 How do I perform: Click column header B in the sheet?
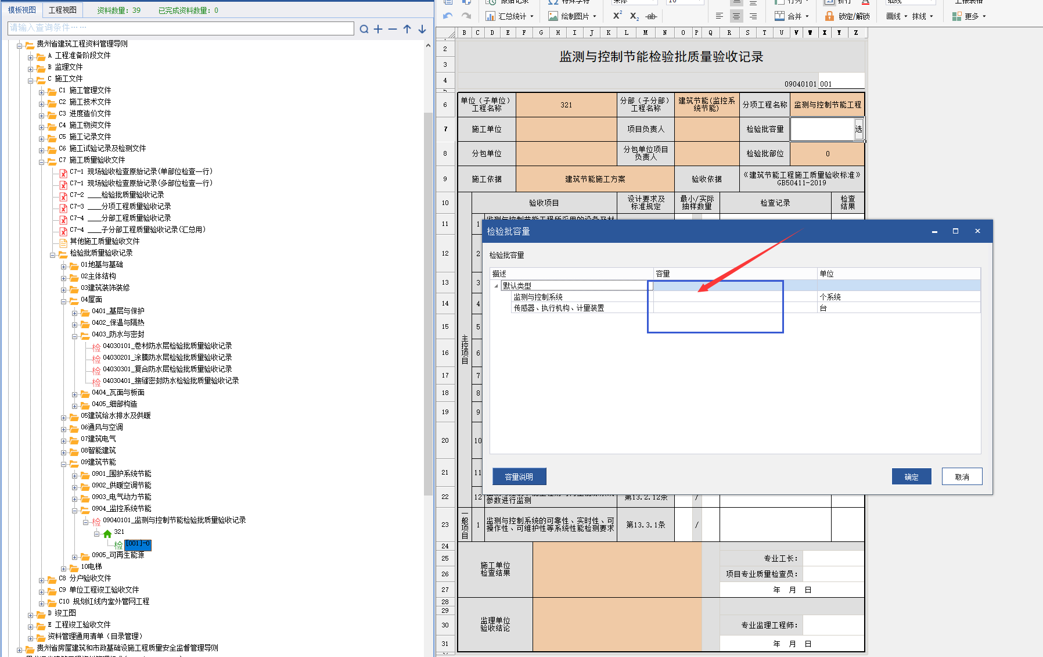point(464,33)
